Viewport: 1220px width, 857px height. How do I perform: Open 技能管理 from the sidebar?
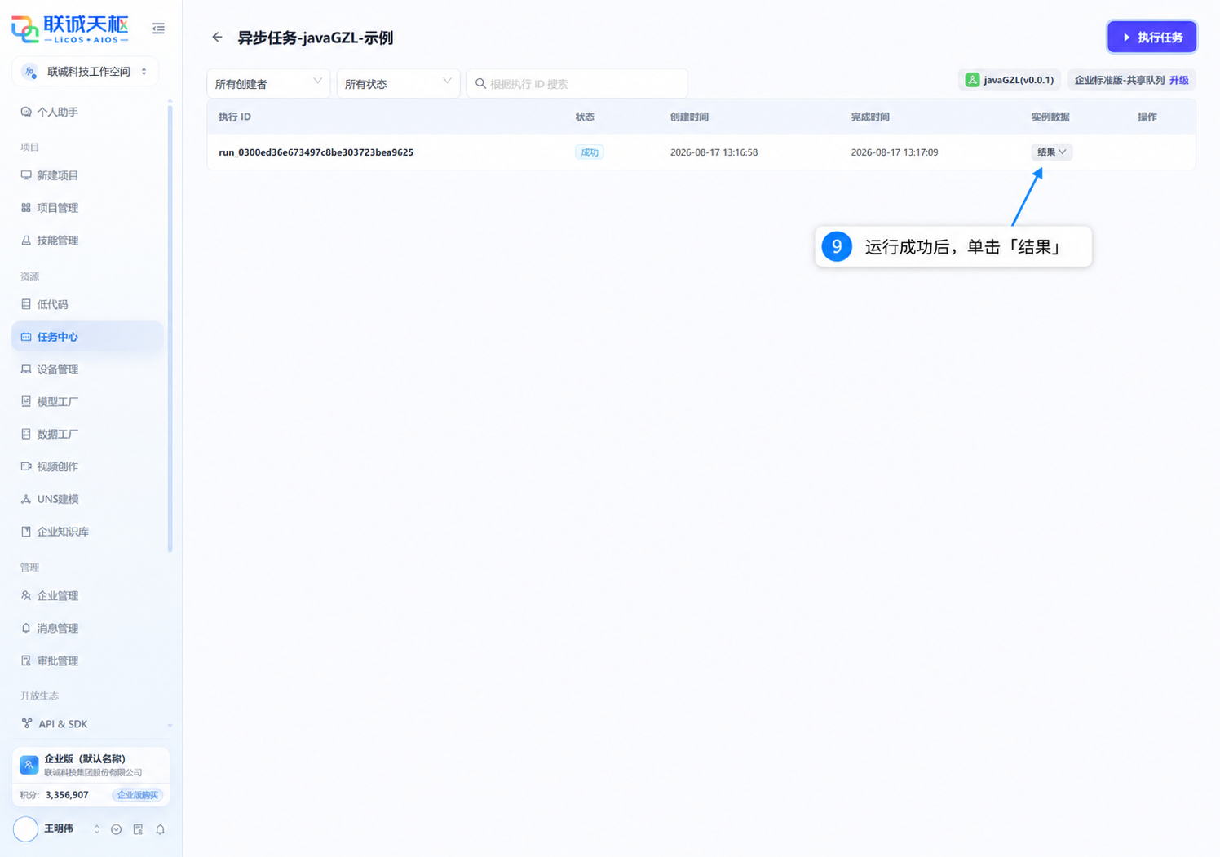tap(87, 241)
